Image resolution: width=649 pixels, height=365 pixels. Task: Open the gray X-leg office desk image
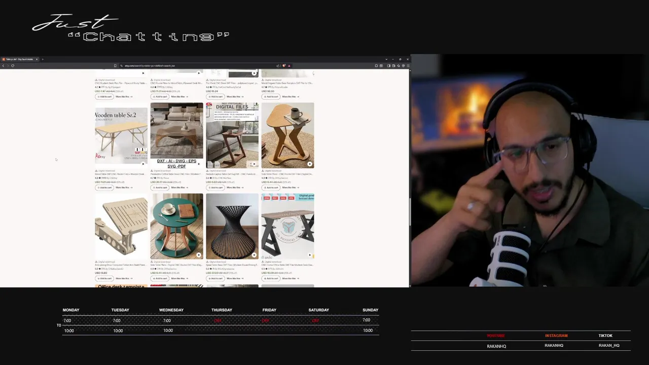[x=287, y=226]
